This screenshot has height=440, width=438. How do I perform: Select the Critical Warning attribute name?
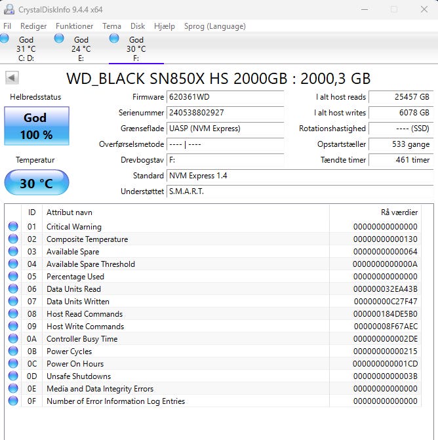click(x=74, y=227)
